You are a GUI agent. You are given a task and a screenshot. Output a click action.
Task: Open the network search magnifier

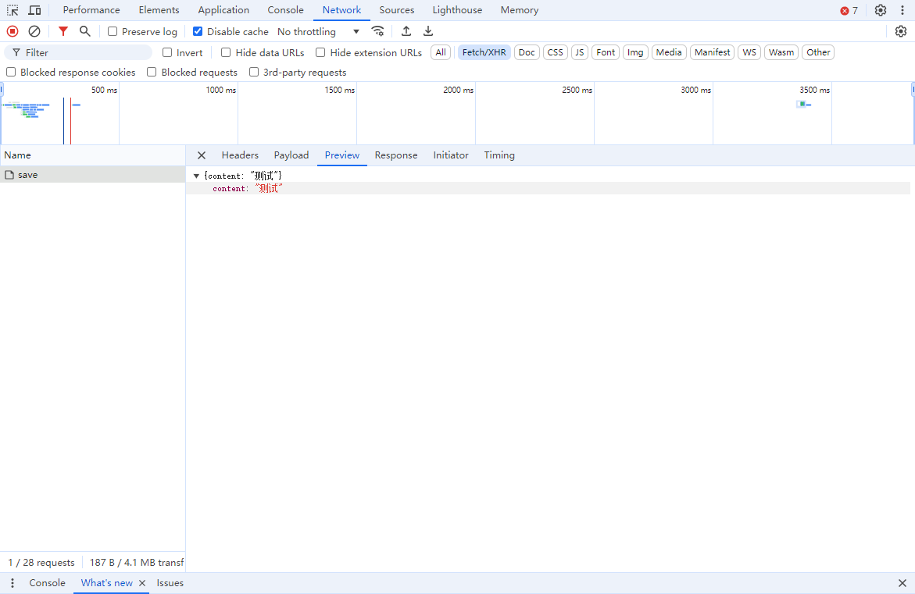(x=85, y=31)
